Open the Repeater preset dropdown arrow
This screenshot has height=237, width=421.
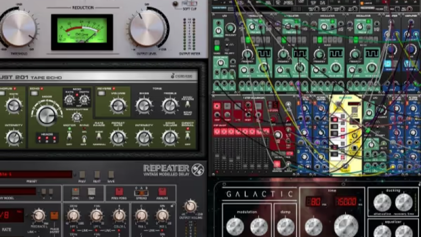tap(75, 175)
